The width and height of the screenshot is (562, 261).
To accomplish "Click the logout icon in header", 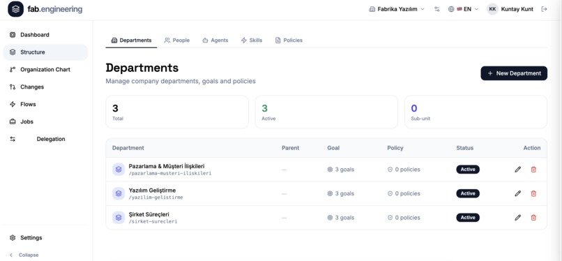I will [544, 9].
